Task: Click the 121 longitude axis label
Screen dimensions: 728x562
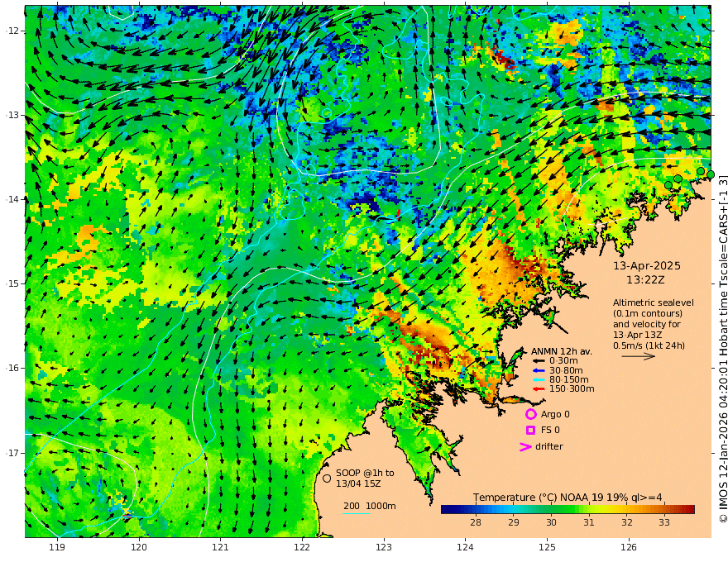Action: point(221,548)
